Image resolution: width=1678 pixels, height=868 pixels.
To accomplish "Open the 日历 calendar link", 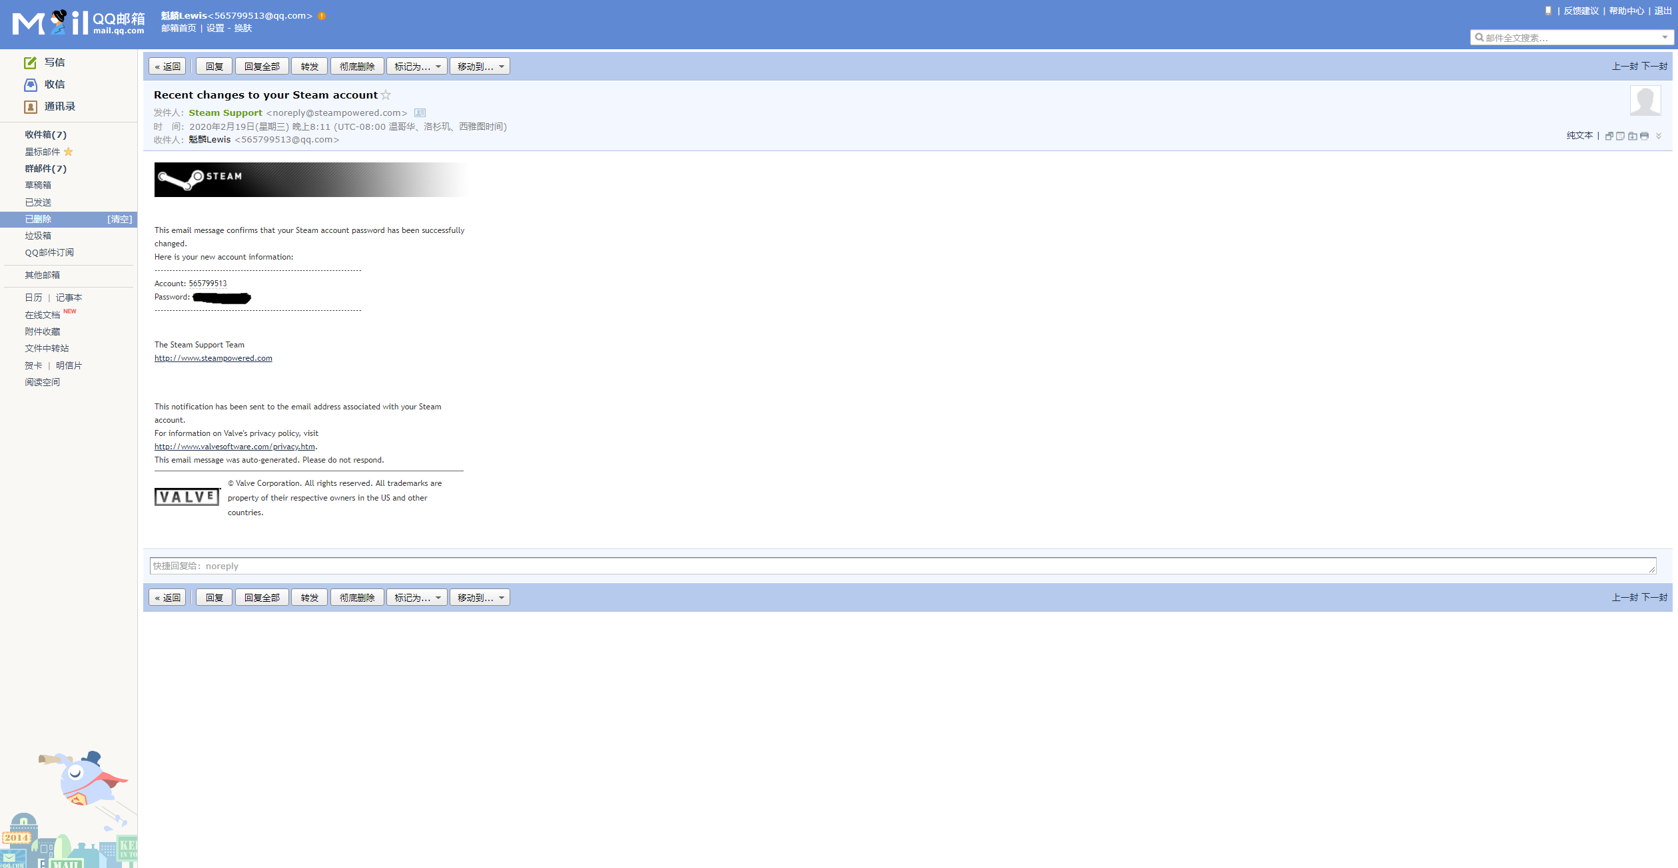I will tap(33, 298).
